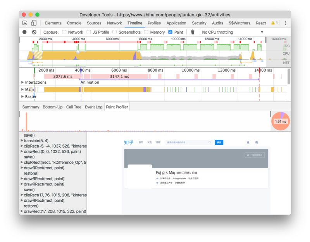Uncheck the Paint capture checkbox
The height and width of the screenshot is (242, 310).
pos(170,32)
